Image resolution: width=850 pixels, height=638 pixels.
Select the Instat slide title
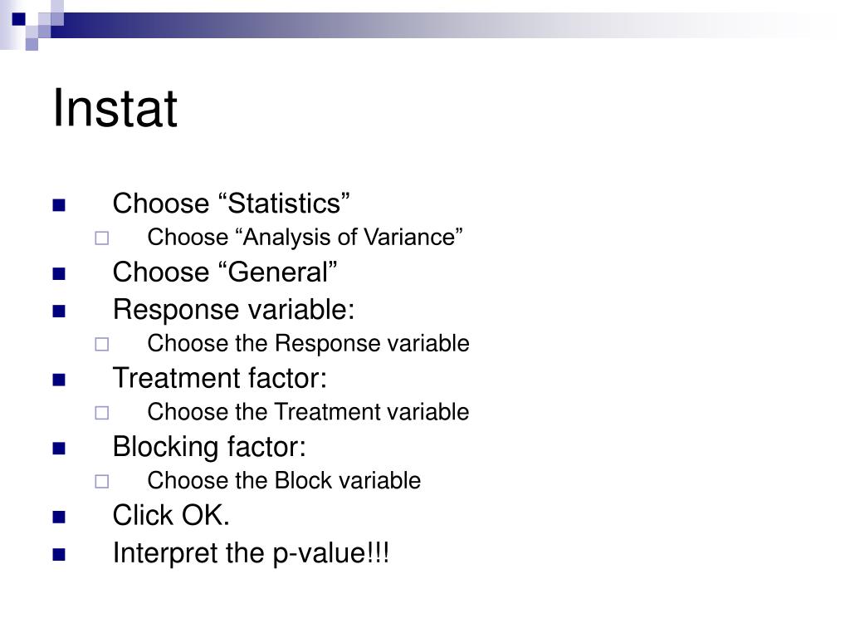point(115,108)
